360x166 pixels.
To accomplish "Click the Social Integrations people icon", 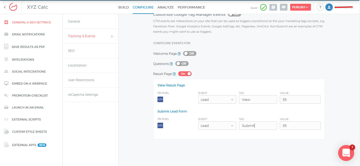I will tap(6, 72).
